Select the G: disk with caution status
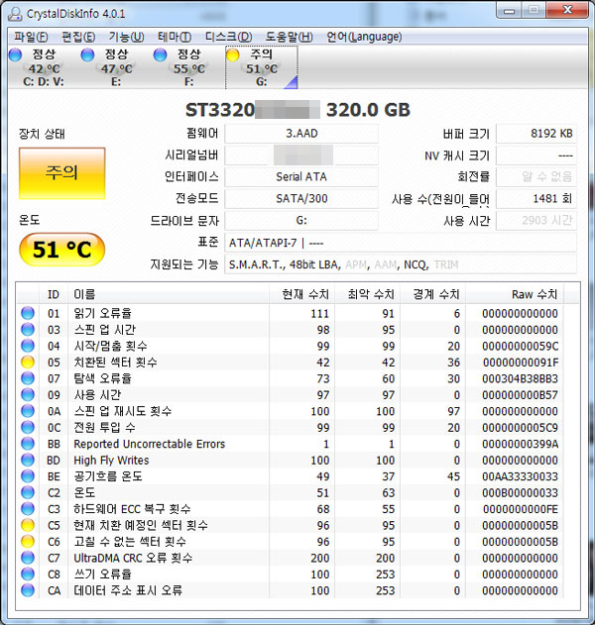Viewport: 595px width, 625px height. point(262,67)
